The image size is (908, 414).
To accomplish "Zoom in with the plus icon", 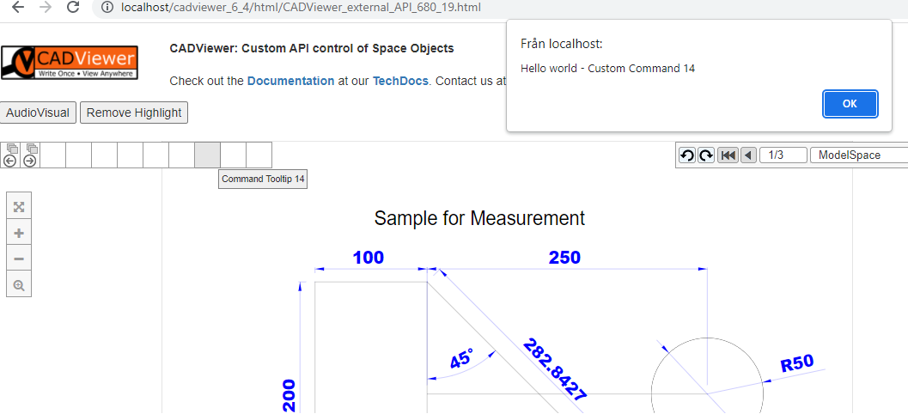I will tap(19, 234).
